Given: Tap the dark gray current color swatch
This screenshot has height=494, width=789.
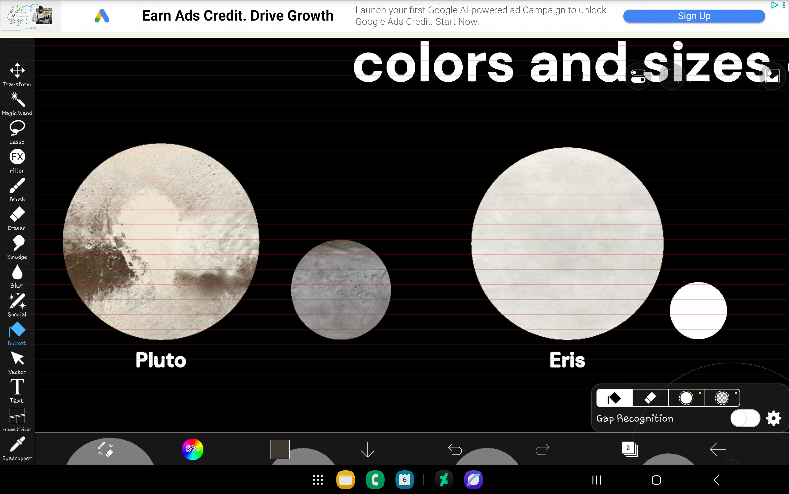Looking at the screenshot, I should pos(280,449).
